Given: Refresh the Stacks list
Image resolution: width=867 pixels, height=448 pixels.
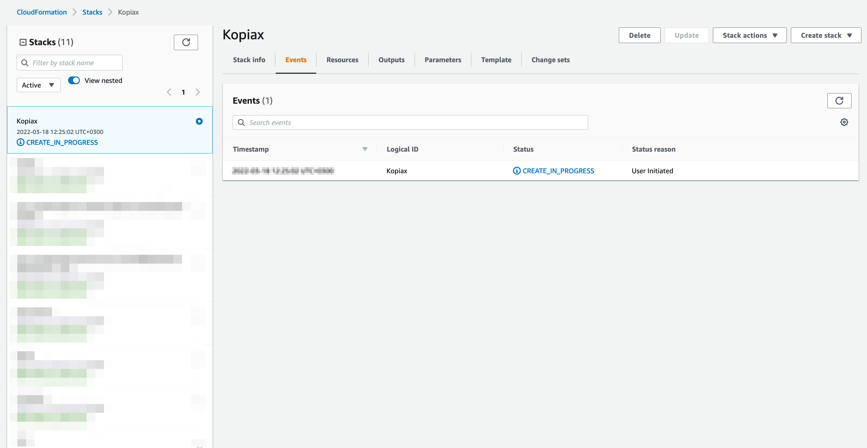Looking at the screenshot, I should click(x=186, y=42).
